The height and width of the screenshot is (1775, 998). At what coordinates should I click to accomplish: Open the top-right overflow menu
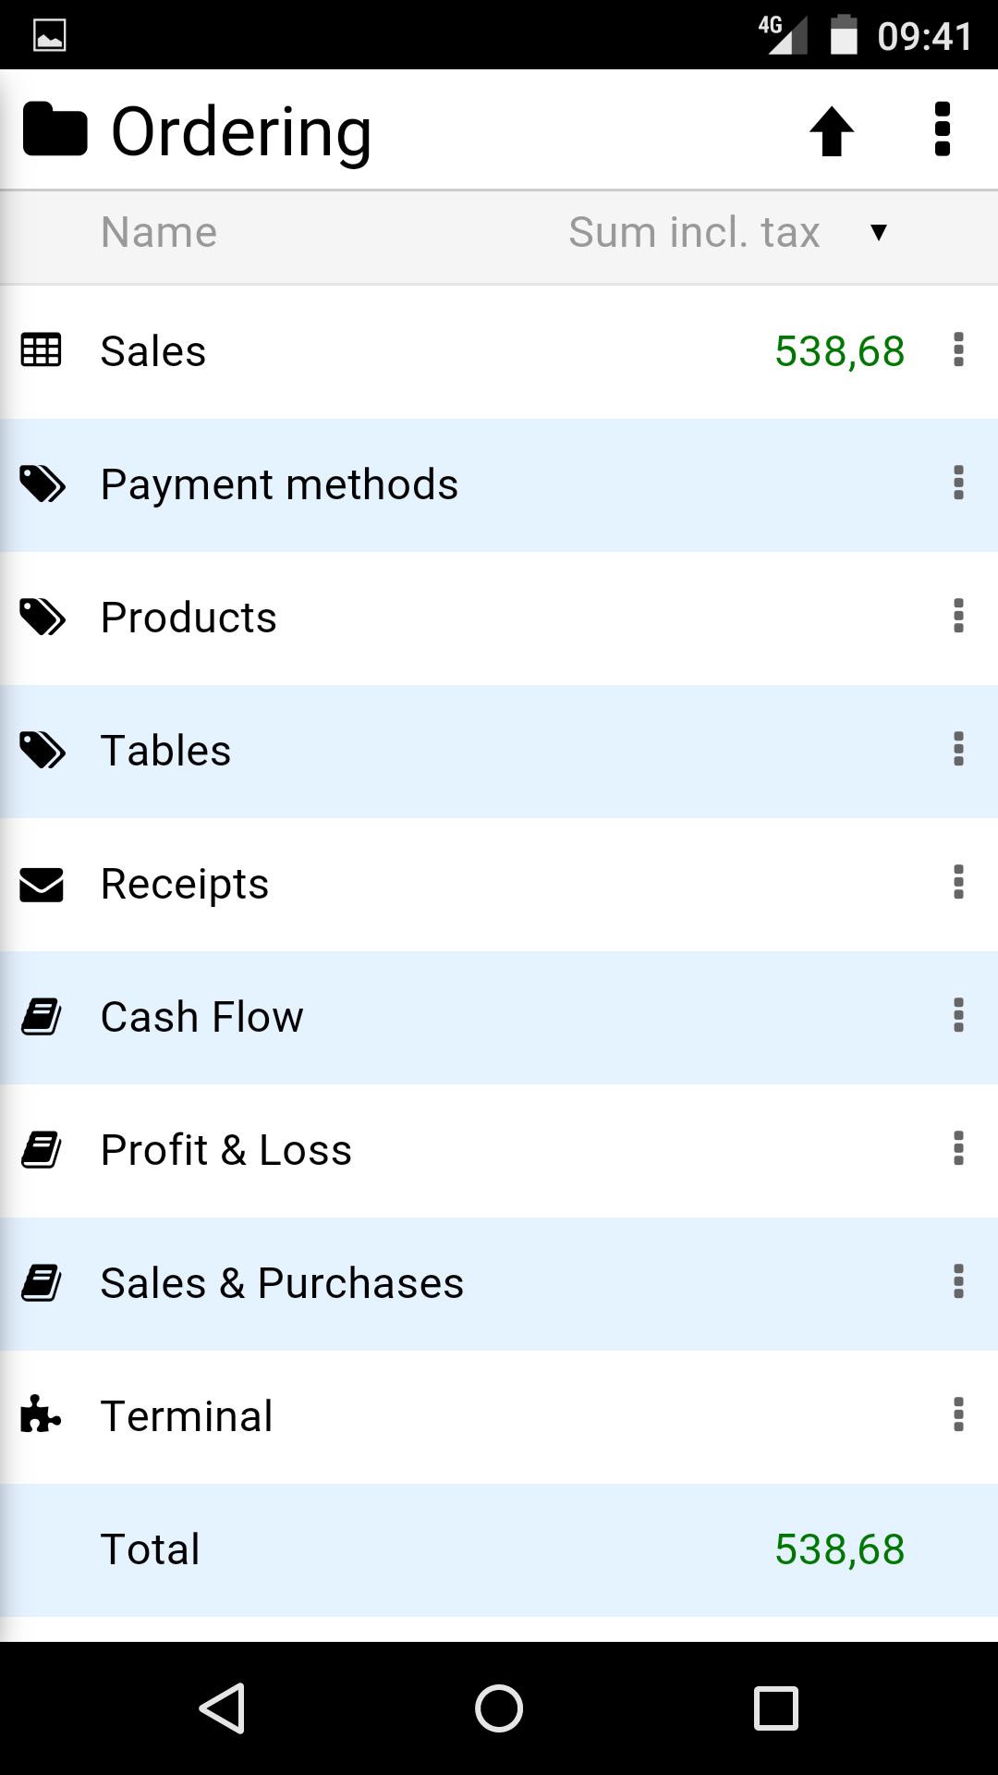[942, 129]
